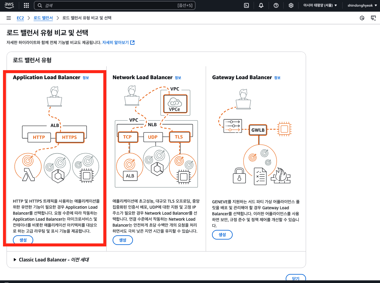
Task: Click the checklist document icon in GWLB diagram
Action: (x=260, y=176)
